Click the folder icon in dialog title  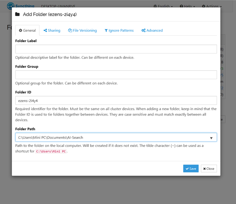(18, 14)
